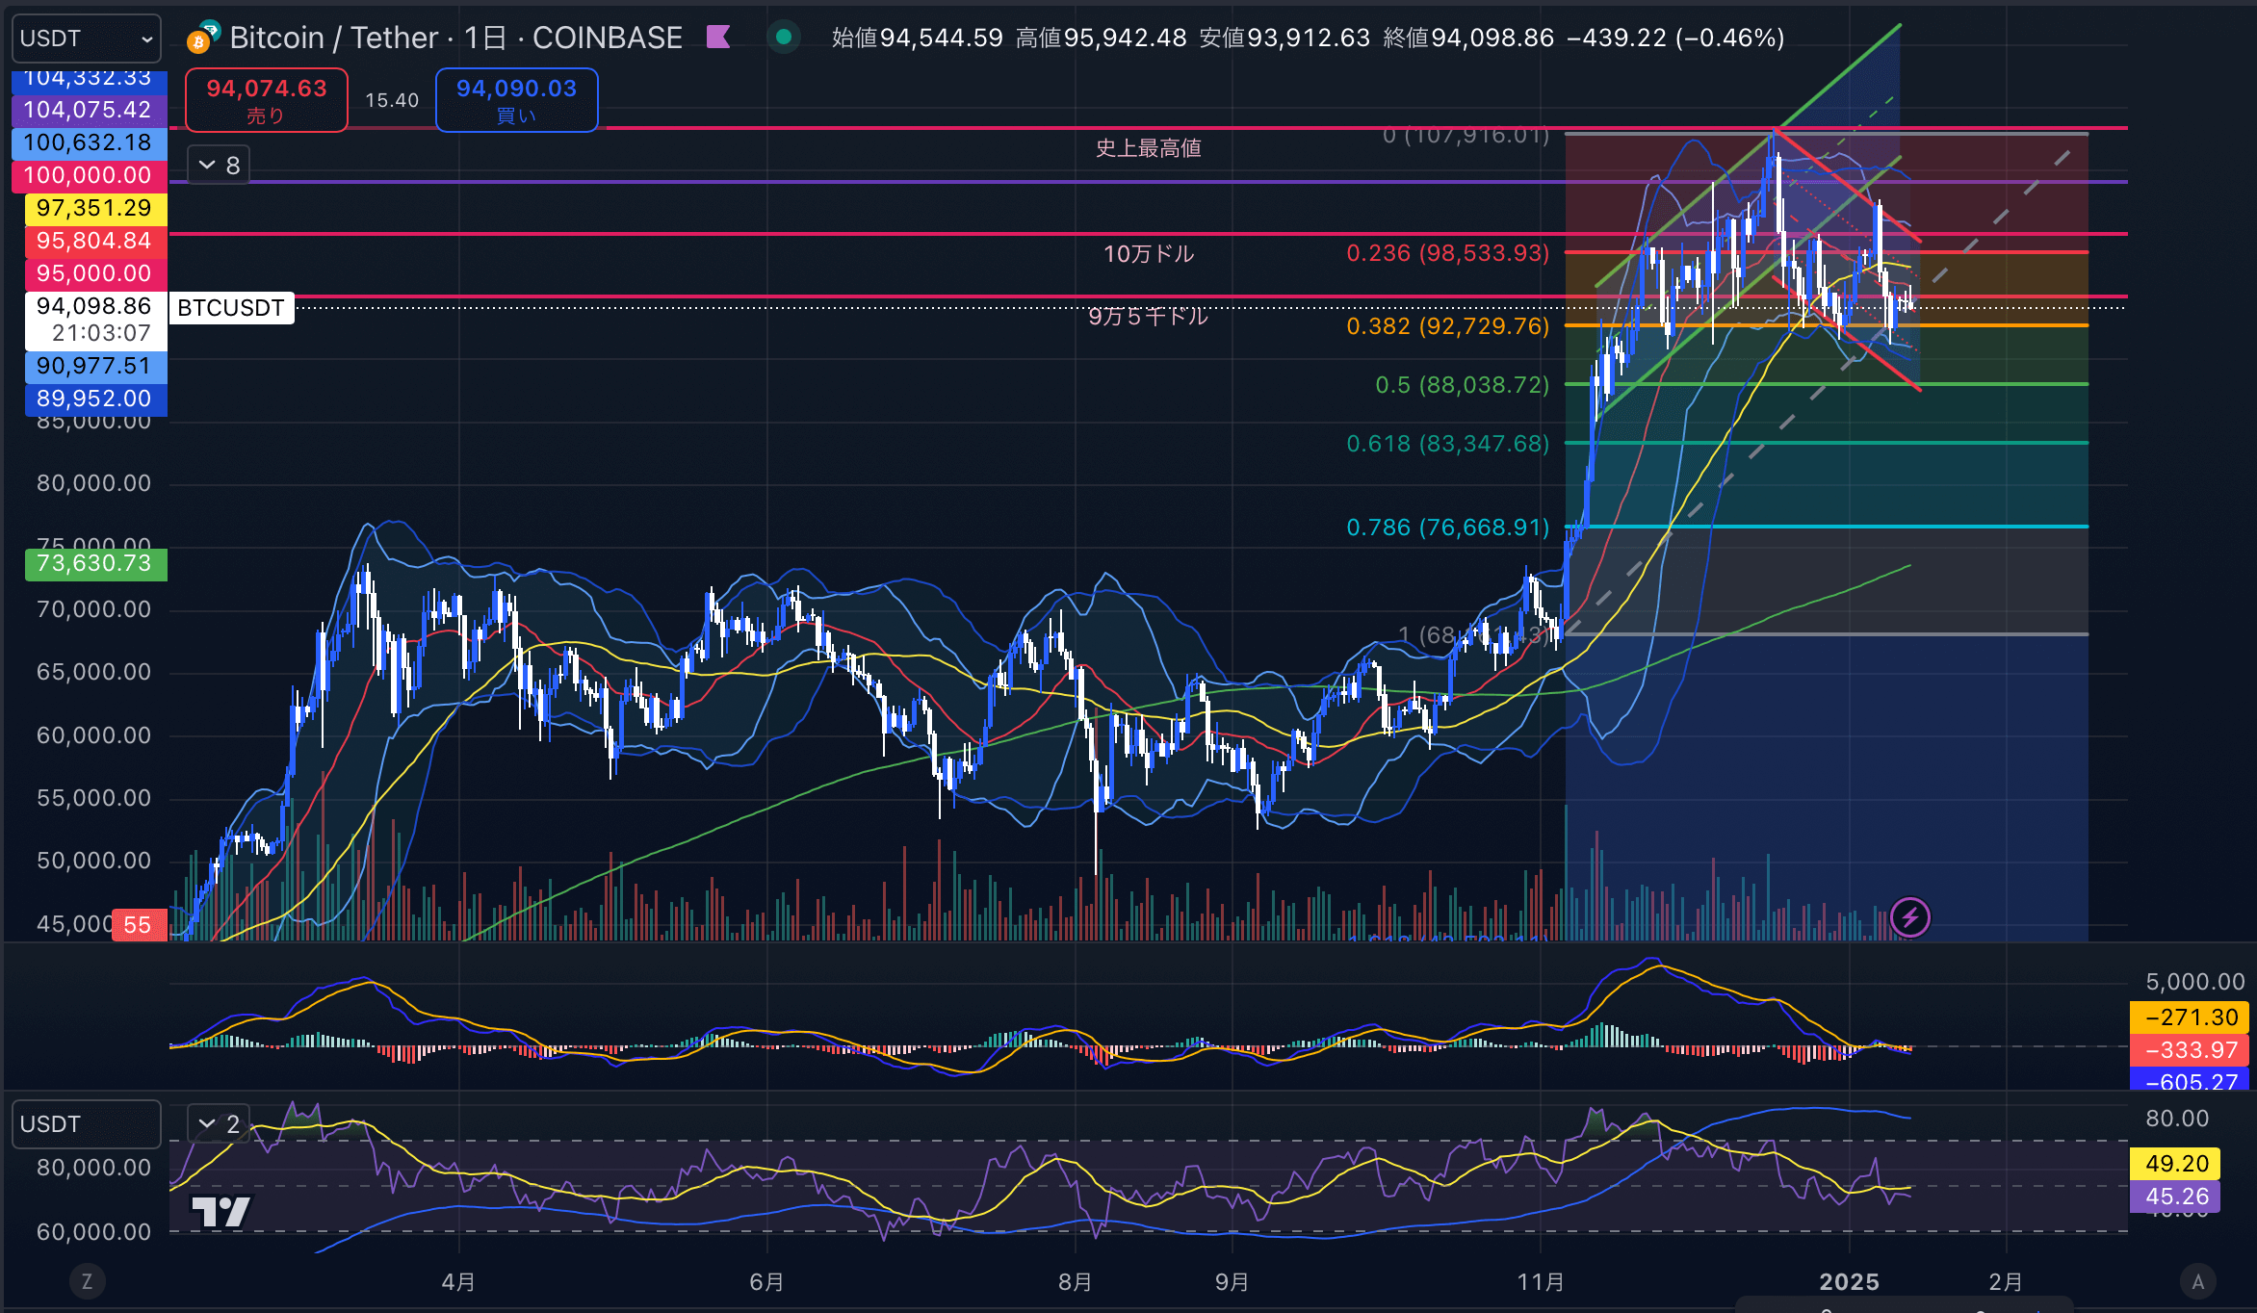Screen dimensions: 2257x1313
Task: Click the 100,632.18 blue price label
Action: (x=89, y=142)
